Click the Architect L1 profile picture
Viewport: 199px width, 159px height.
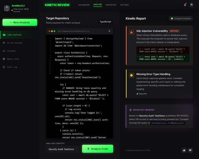(x=7, y=8)
